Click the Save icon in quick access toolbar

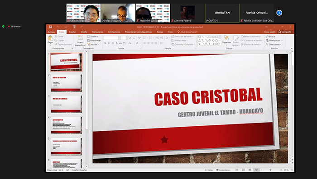tap(51, 27)
